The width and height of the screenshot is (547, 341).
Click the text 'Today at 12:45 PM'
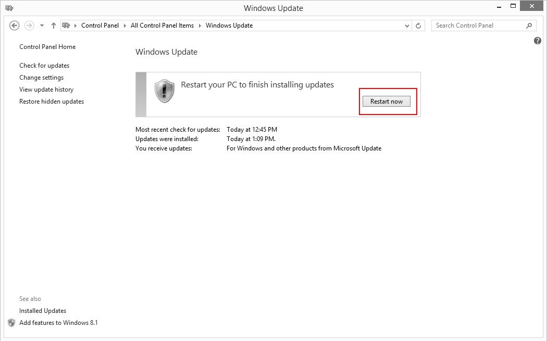point(252,130)
